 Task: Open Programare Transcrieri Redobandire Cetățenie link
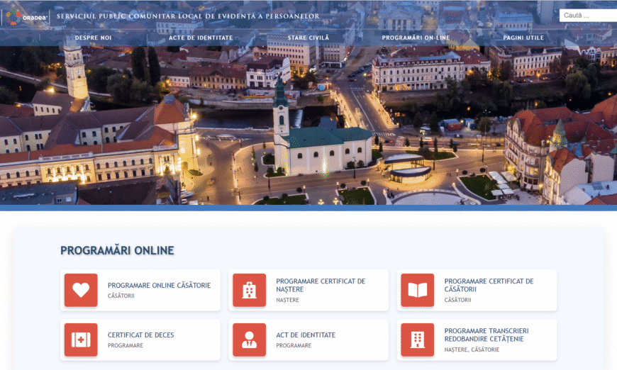pos(486,335)
